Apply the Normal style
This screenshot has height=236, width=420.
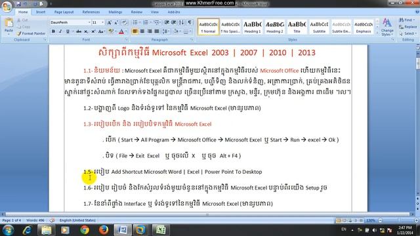coord(208,27)
